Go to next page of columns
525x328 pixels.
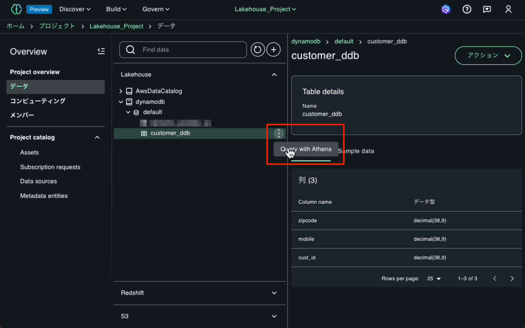[x=512, y=278]
